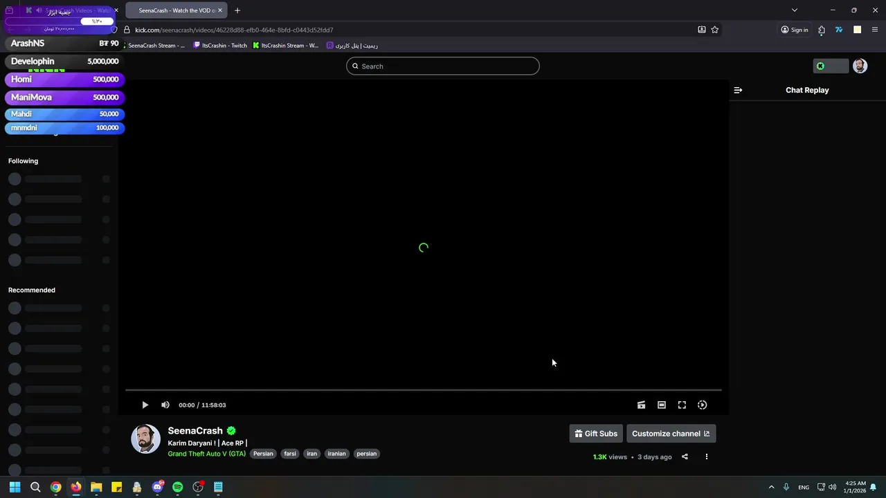Click the Following sidebar heading

(x=23, y=161)
